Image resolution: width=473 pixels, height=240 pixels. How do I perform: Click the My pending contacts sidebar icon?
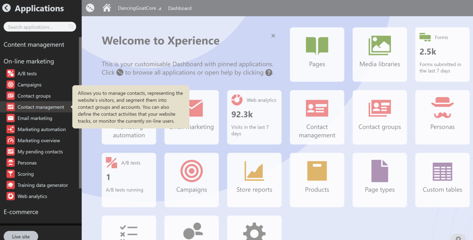(x=11, y=152)
